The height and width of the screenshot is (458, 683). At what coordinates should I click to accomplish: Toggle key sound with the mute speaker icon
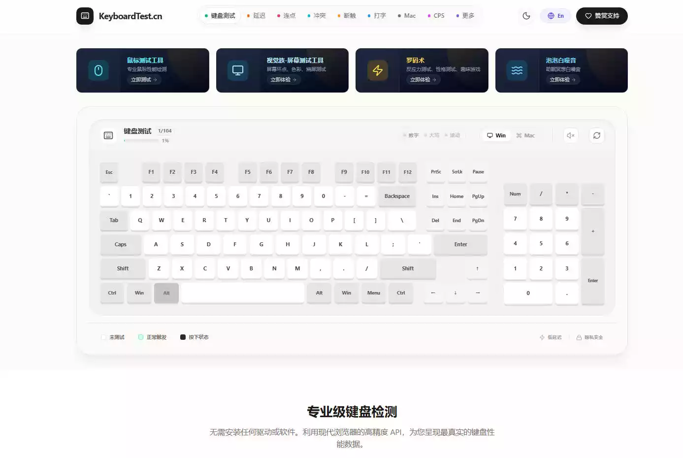(571, 135)
